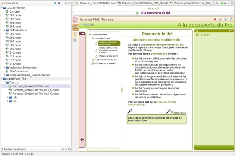Viewport: 235px width, 156px height.
Task: Click the minus icon on green right panel
Action: coord(232,31)
